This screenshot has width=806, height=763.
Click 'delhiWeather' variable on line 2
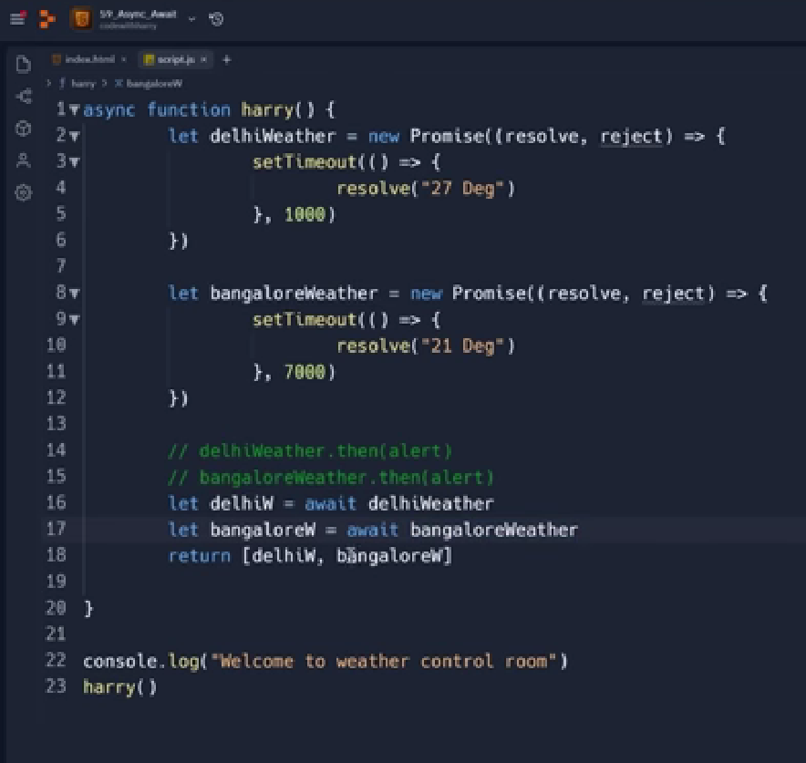point(273,136)
